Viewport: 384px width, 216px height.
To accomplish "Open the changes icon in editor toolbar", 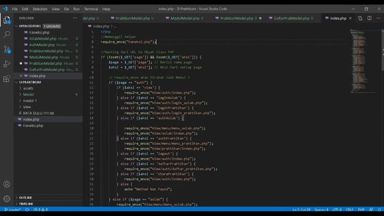I will [360, 18].
